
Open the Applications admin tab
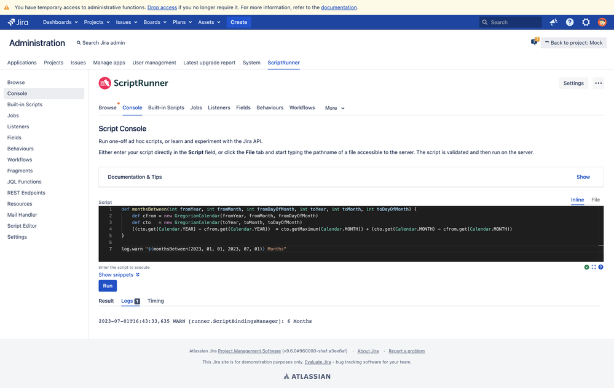point(22,63)
